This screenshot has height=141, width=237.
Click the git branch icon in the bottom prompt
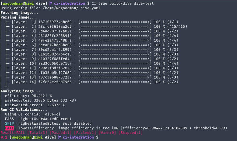point(60,137)
